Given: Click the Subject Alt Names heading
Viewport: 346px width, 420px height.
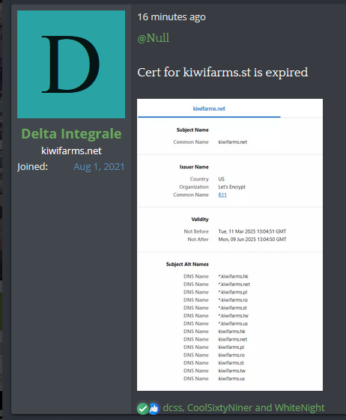Looking at the screenshot, I should 187,264.
